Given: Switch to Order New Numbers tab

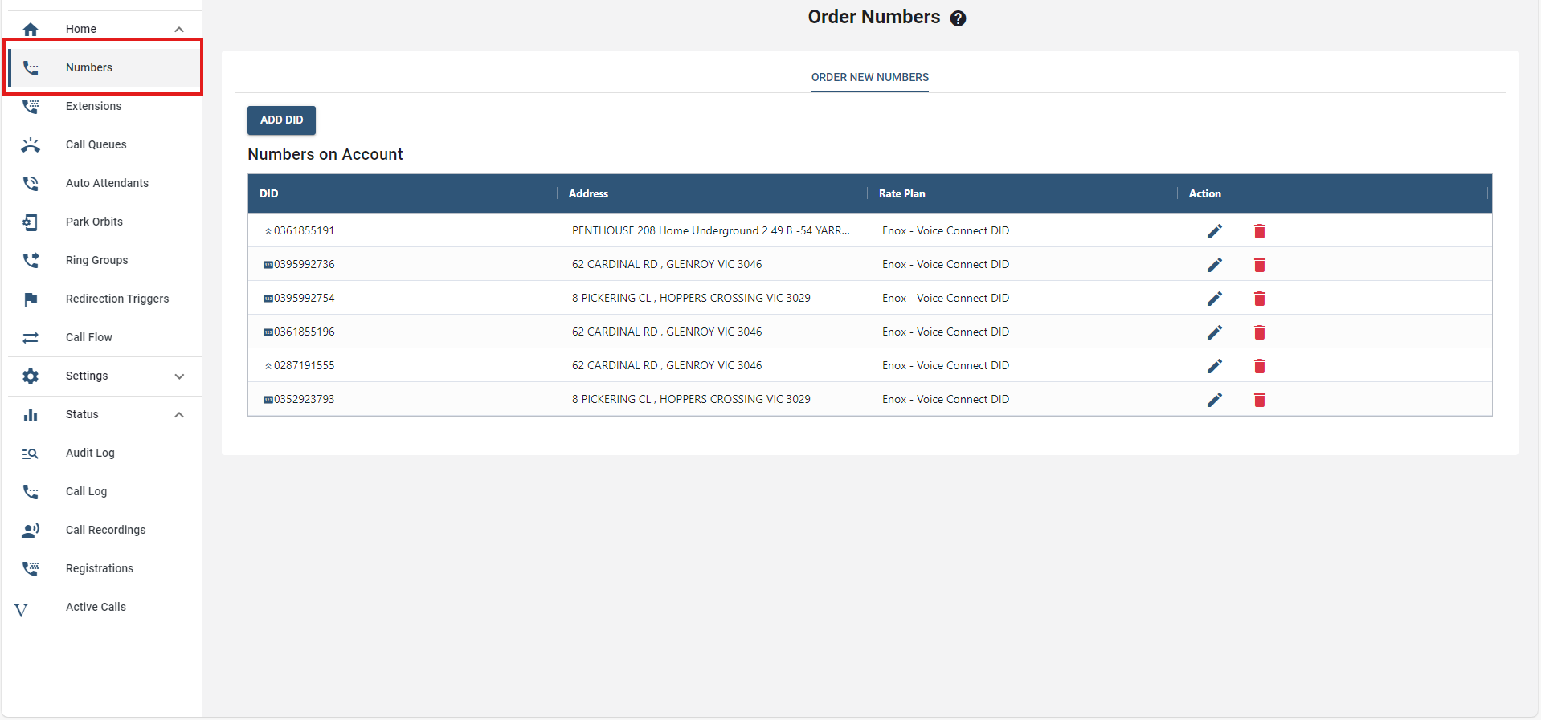Looking at the screenshot, I should (869, 78).
